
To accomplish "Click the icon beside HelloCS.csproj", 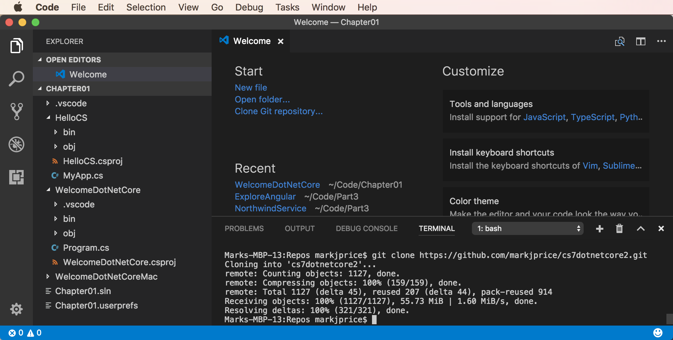I will tap(55, 161).
